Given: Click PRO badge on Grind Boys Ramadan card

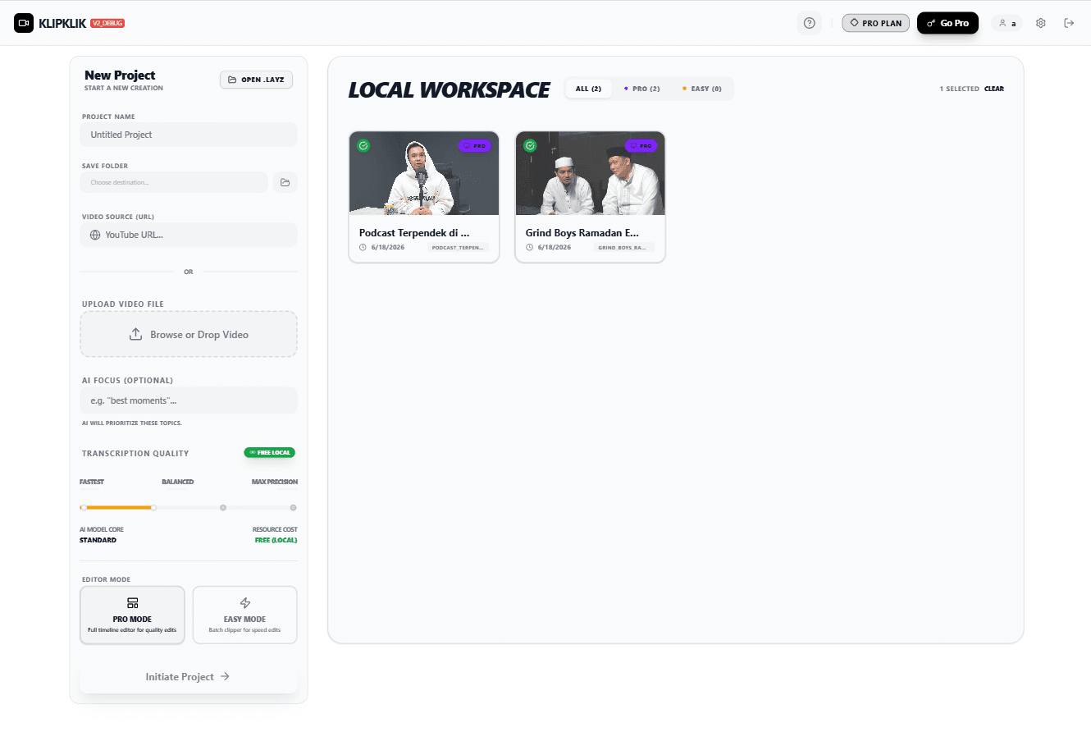Looking at the screenshot, I should [641, 145].
